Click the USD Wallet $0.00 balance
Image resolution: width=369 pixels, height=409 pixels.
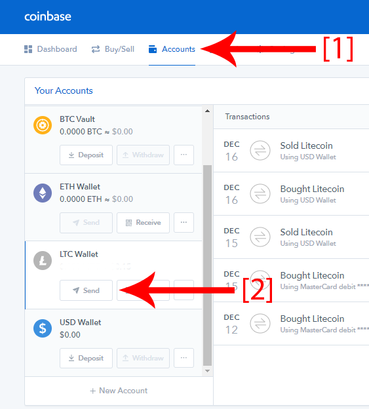(x=70, y=335)
